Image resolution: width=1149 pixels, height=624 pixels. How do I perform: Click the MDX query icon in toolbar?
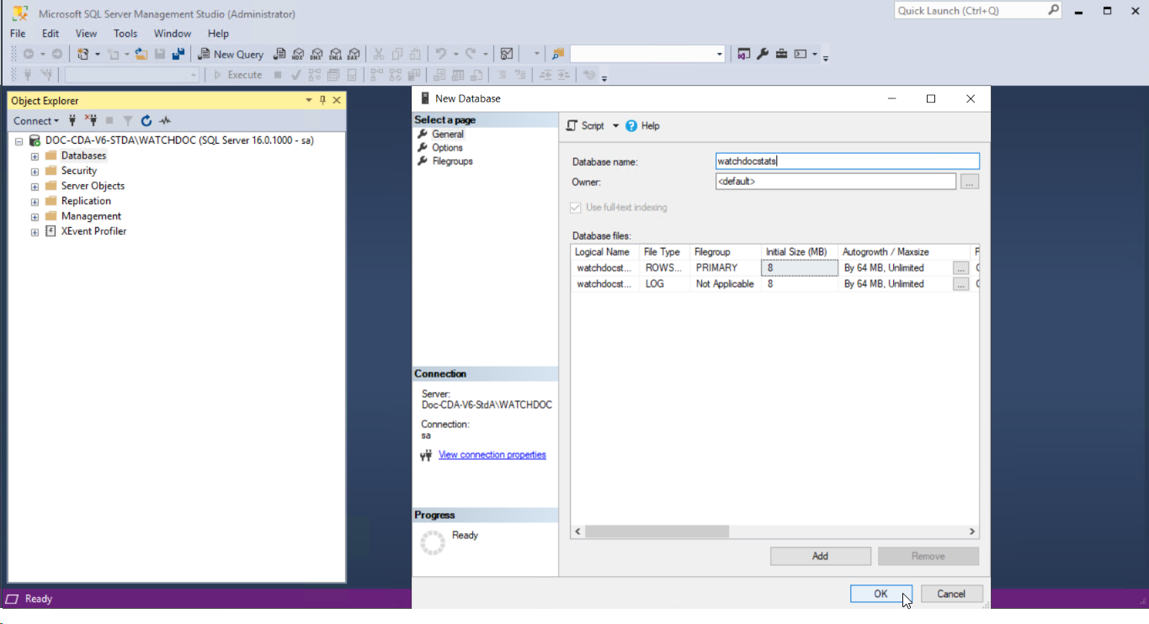[x=298, y=54]
